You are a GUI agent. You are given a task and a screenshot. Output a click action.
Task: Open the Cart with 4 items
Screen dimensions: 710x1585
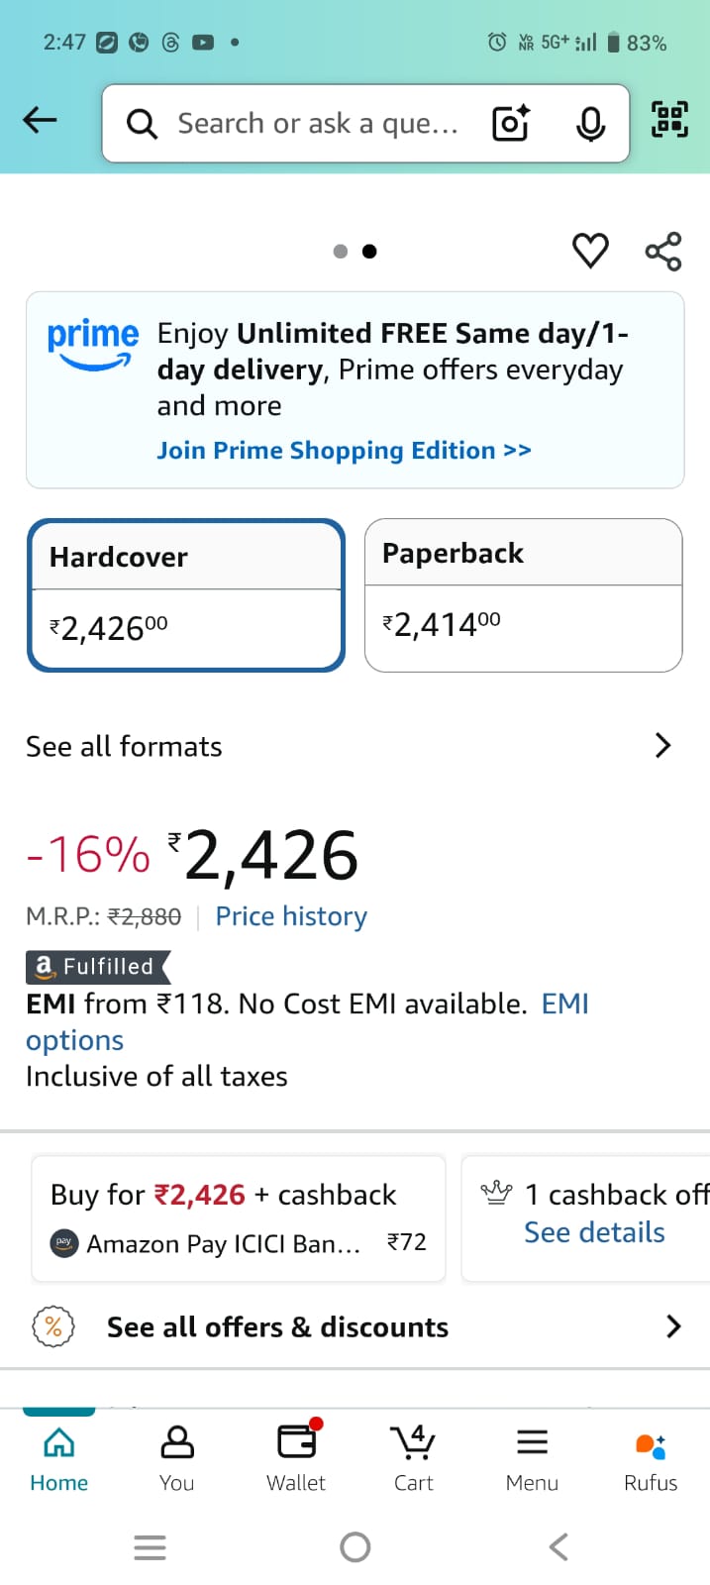[x=413, y=1456]
